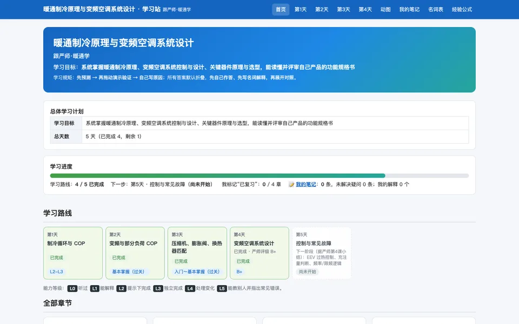The height and width of the screenshot is (324, 519).
Task: Open the 第1天 制冷循环与 COP card
Action: [73, 253]
